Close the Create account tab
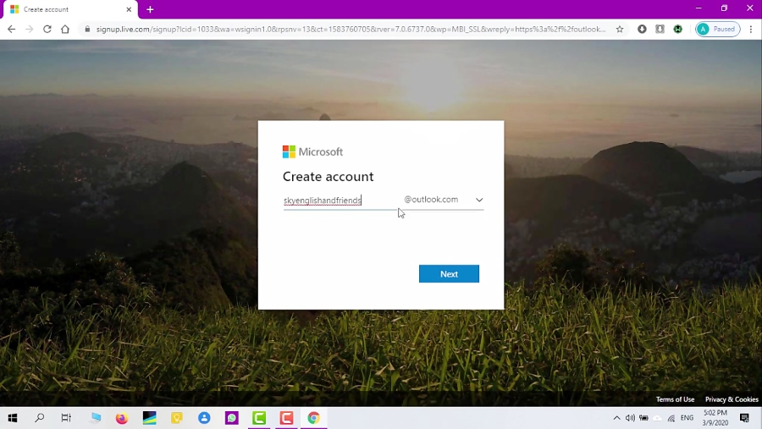 tap(129, 9)
